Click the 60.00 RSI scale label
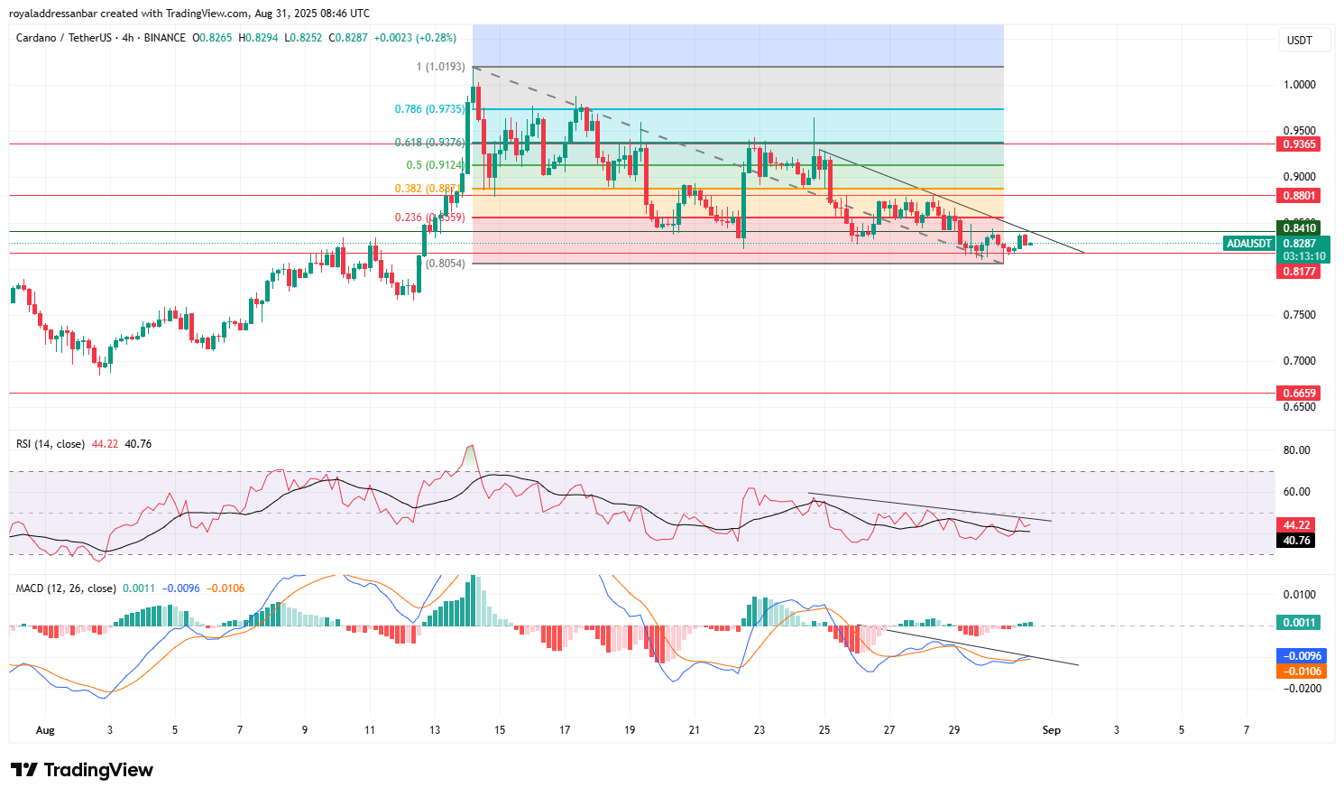Image resolution: width=1344 pixels, height=797 pixels. click(x=1297, y=492)
